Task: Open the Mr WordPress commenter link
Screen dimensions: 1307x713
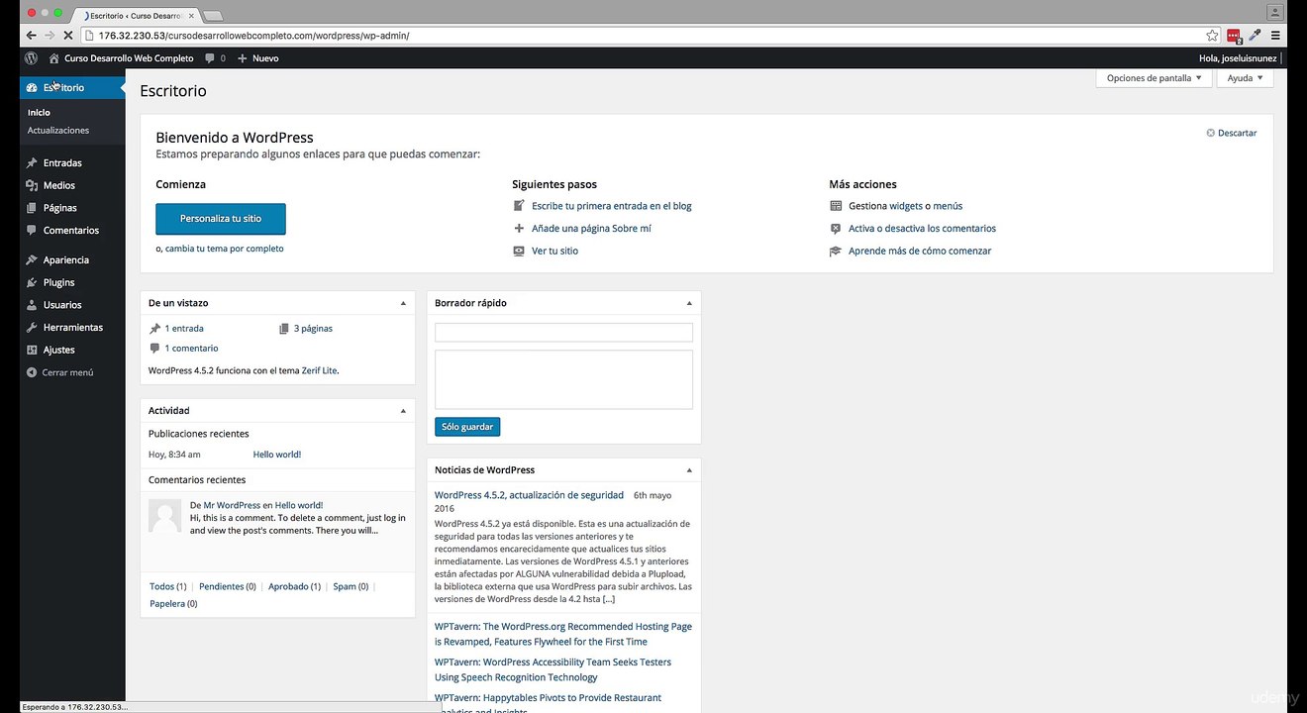Action: click(232, 505)
